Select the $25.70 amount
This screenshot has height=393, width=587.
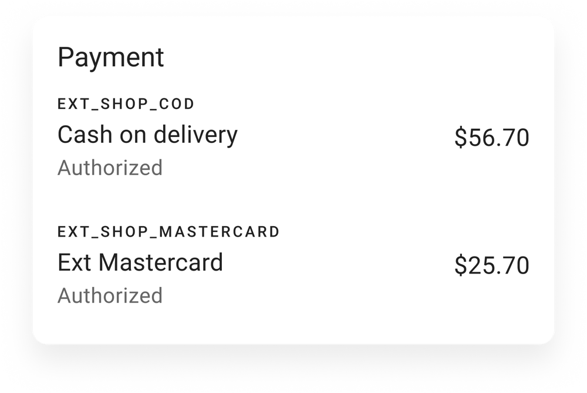click(492, 266)
